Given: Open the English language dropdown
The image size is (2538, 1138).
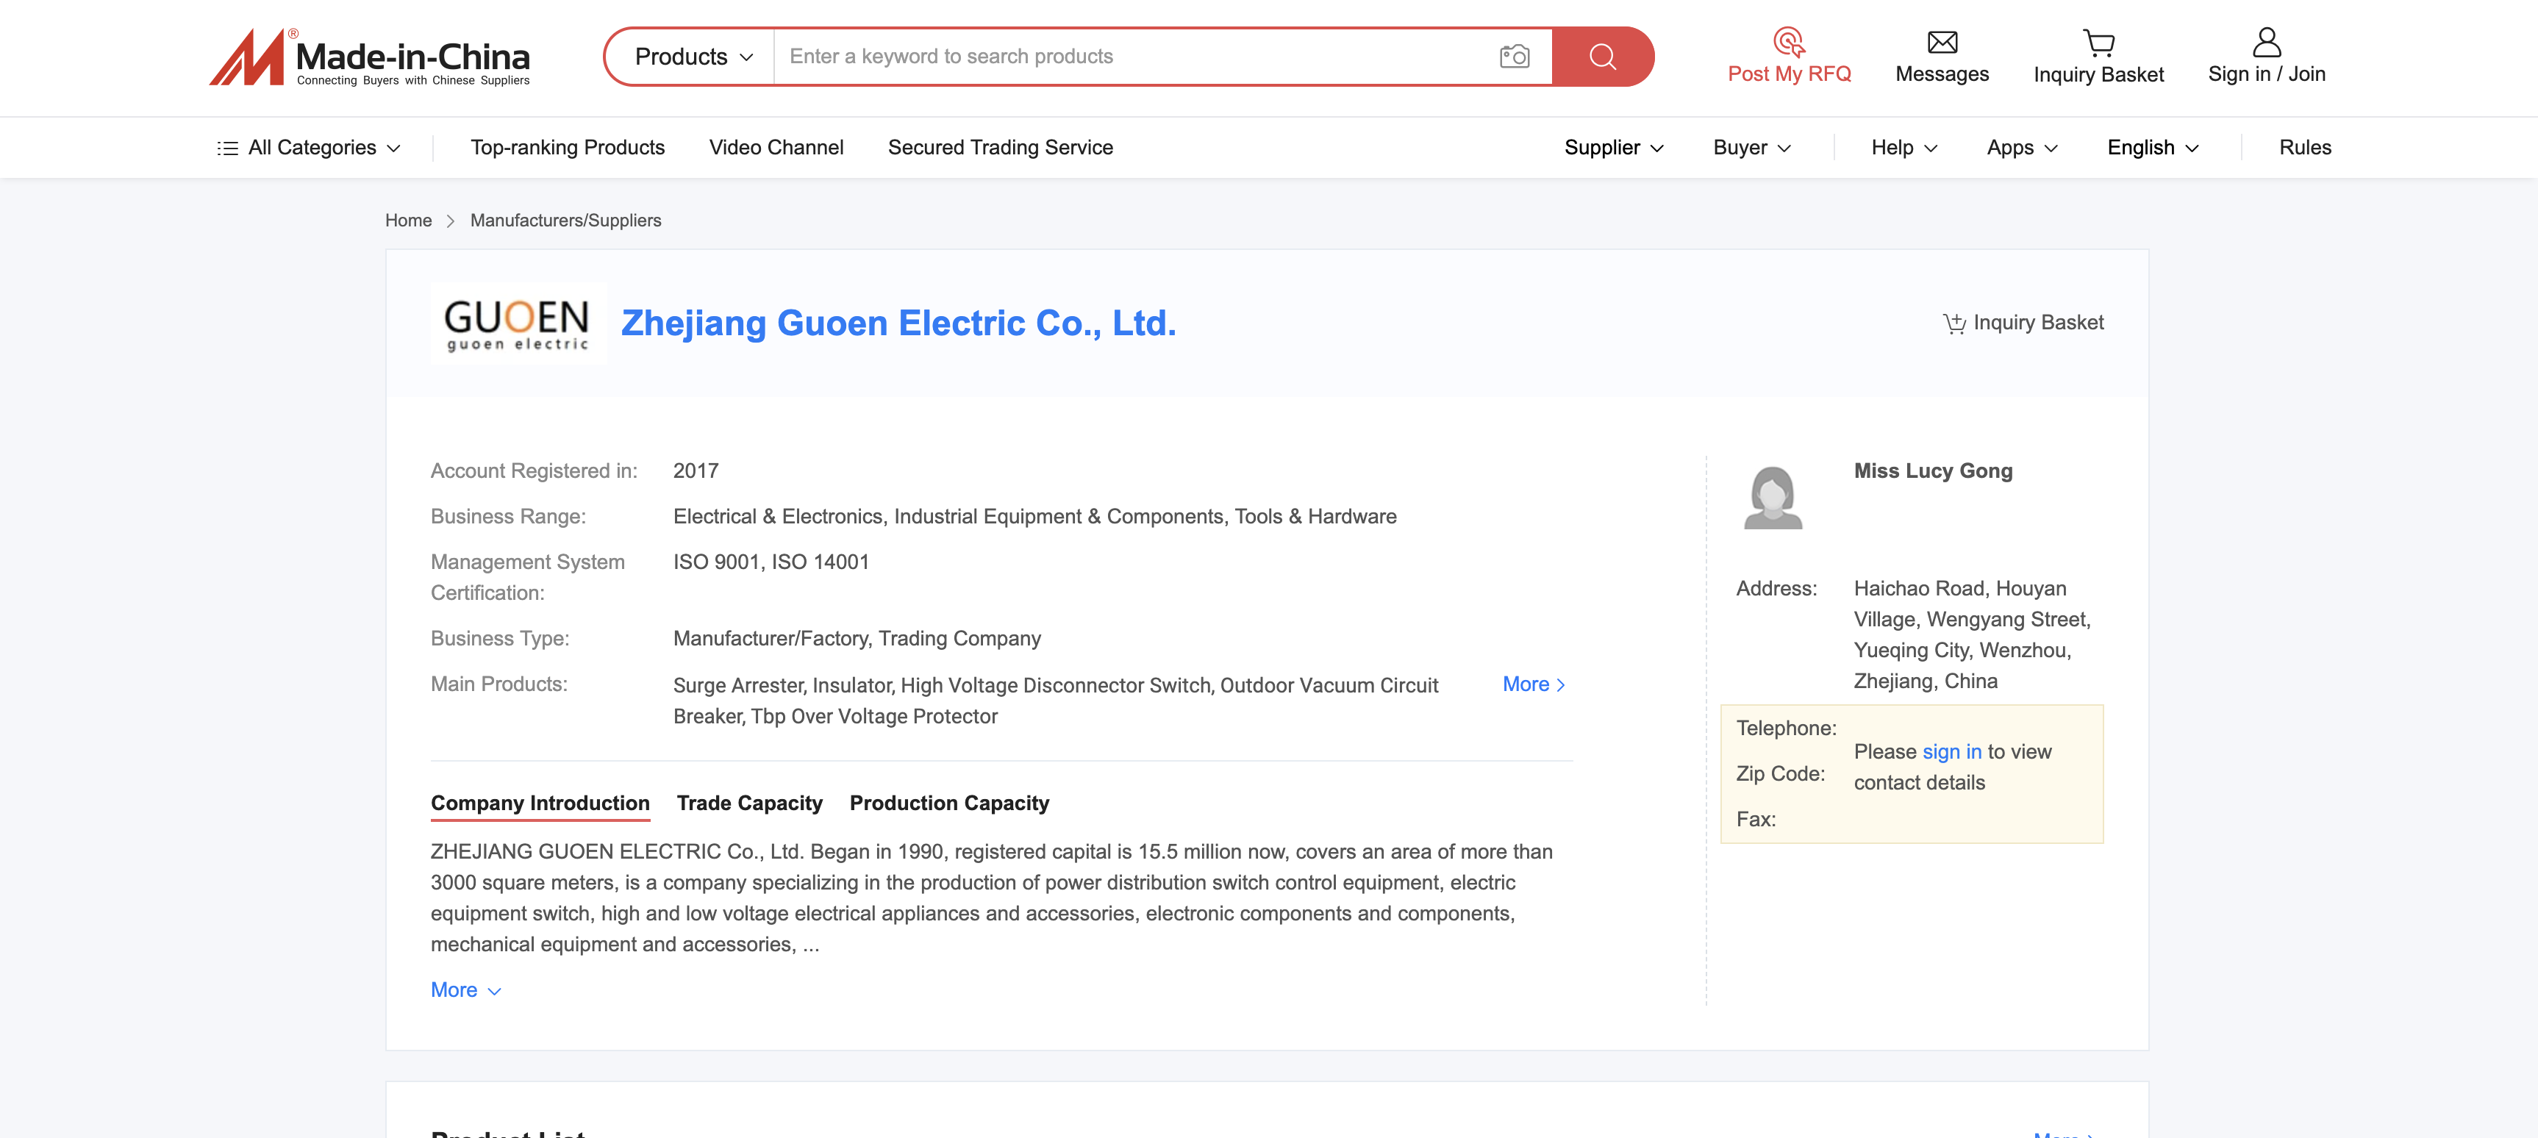Looking at the screenshot, I should pyautogui.click(x=2153, y=148).
